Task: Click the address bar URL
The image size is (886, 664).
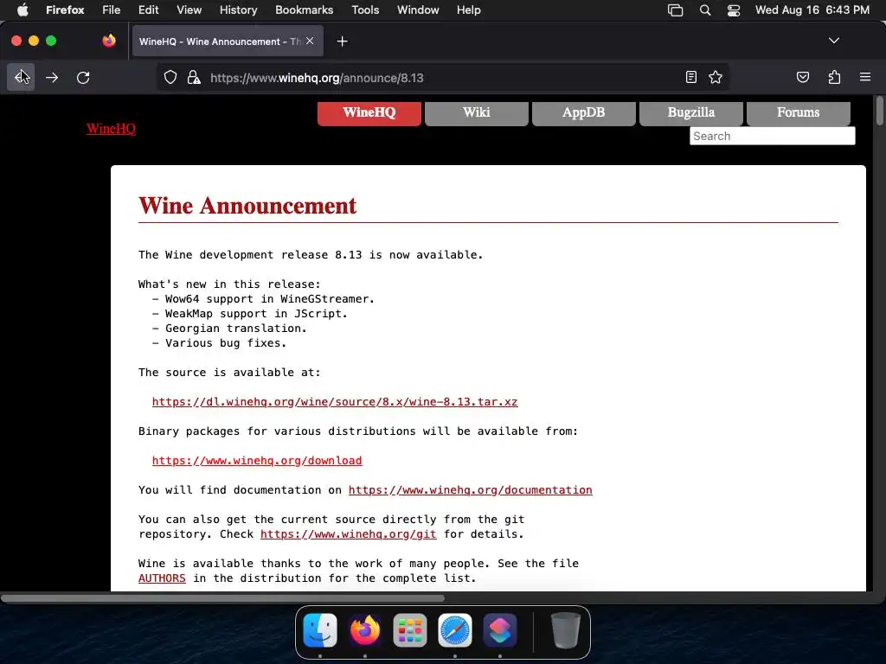Action: coord(317,78)
